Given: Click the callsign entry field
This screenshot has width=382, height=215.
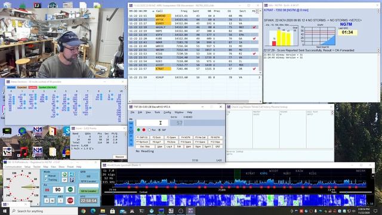Looking at the screenshot, I should [152, 123].
